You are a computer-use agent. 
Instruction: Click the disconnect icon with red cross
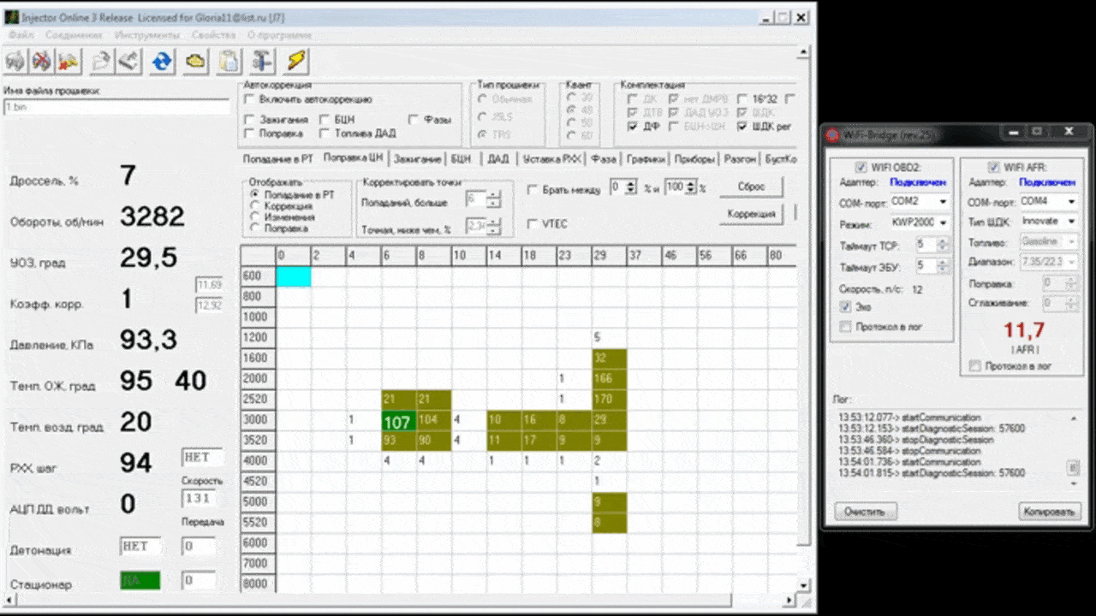(41, 61)
